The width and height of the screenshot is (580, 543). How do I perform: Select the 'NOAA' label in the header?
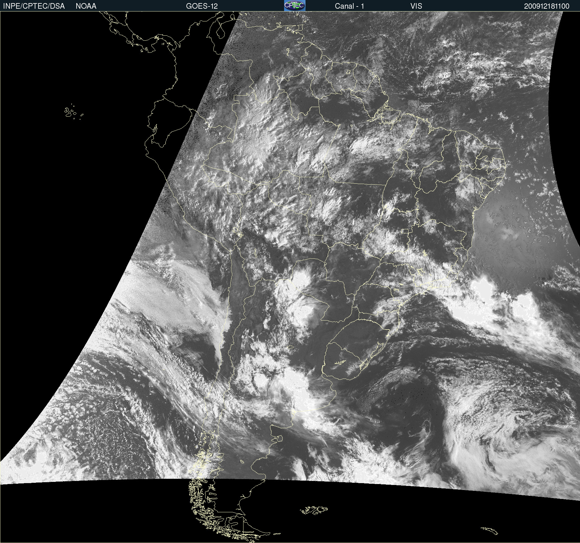click(x=86, y=6)
